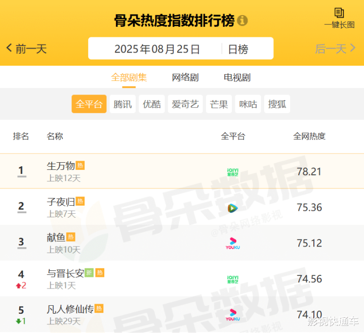This screenshot has width=364, height=333.
Task: Select the 全平台 platform filter
Action: pos(89,104)
